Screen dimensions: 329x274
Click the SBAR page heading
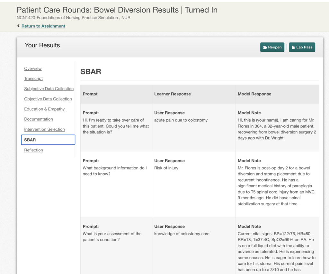(91, 72)
